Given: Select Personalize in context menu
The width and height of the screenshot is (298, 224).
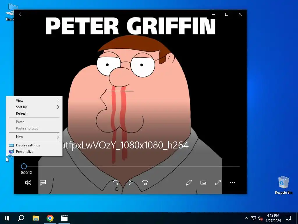Looking at the screenshot, I should click(x=34, y=152).
